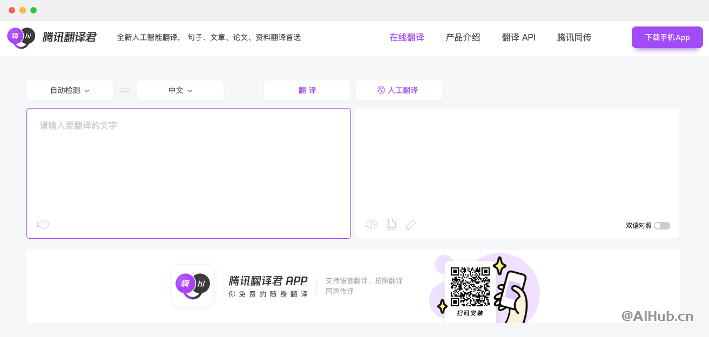709x337 pixels.
Task: Swap source and target languages
Action: click(x=125, y=90)
